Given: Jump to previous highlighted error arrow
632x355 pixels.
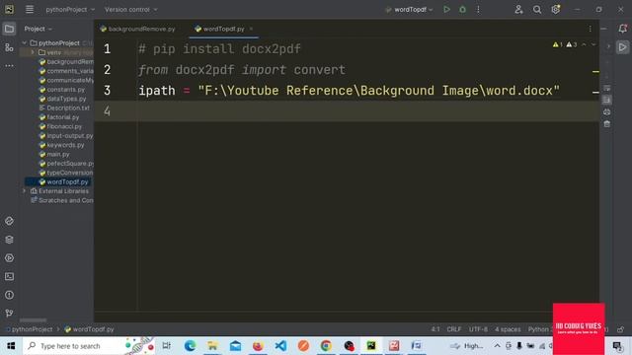Looking at the screenshot, I should [584, 44].
